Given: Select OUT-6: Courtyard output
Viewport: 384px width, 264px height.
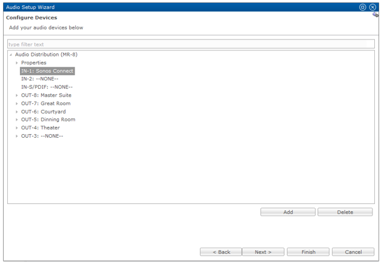Looking at the screenshot, I should click(x=44, y=112).
